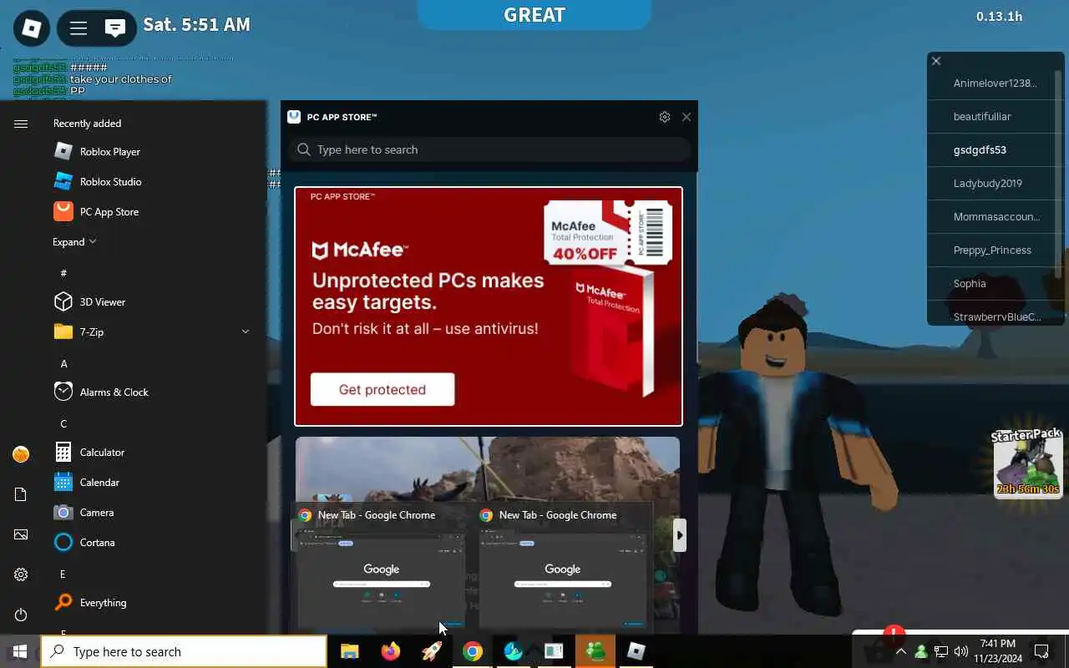Expand the Recently added list

[x=74, y=241]
